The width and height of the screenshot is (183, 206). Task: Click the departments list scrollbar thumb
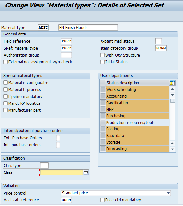coord(173,101)
